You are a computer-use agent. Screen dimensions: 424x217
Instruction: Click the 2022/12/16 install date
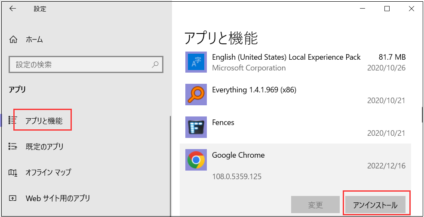pos(387,166)
